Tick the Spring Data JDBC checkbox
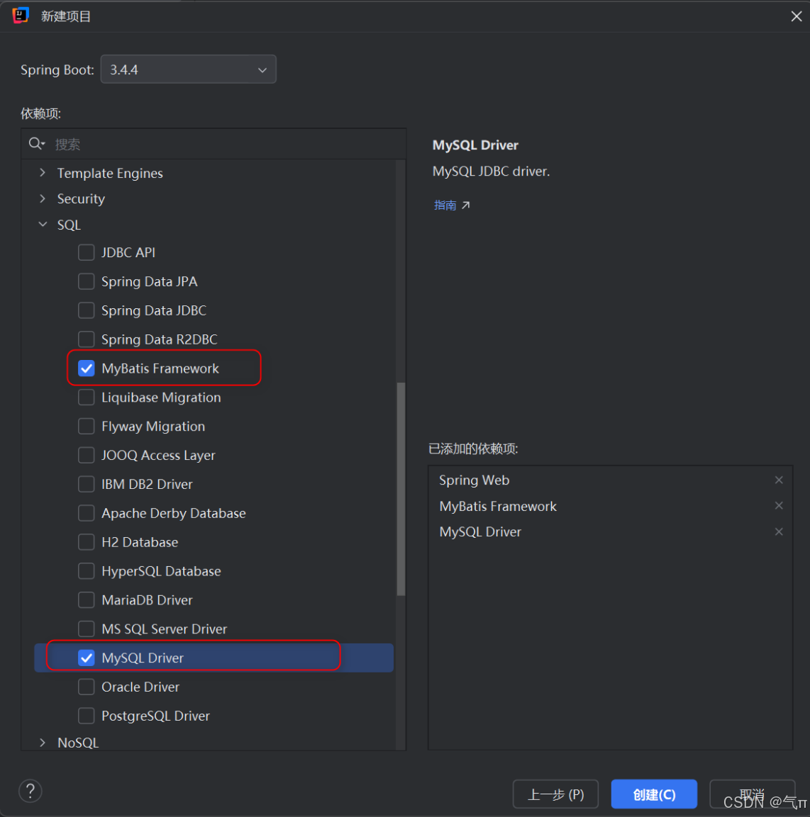810x817 pixels. 86,310
